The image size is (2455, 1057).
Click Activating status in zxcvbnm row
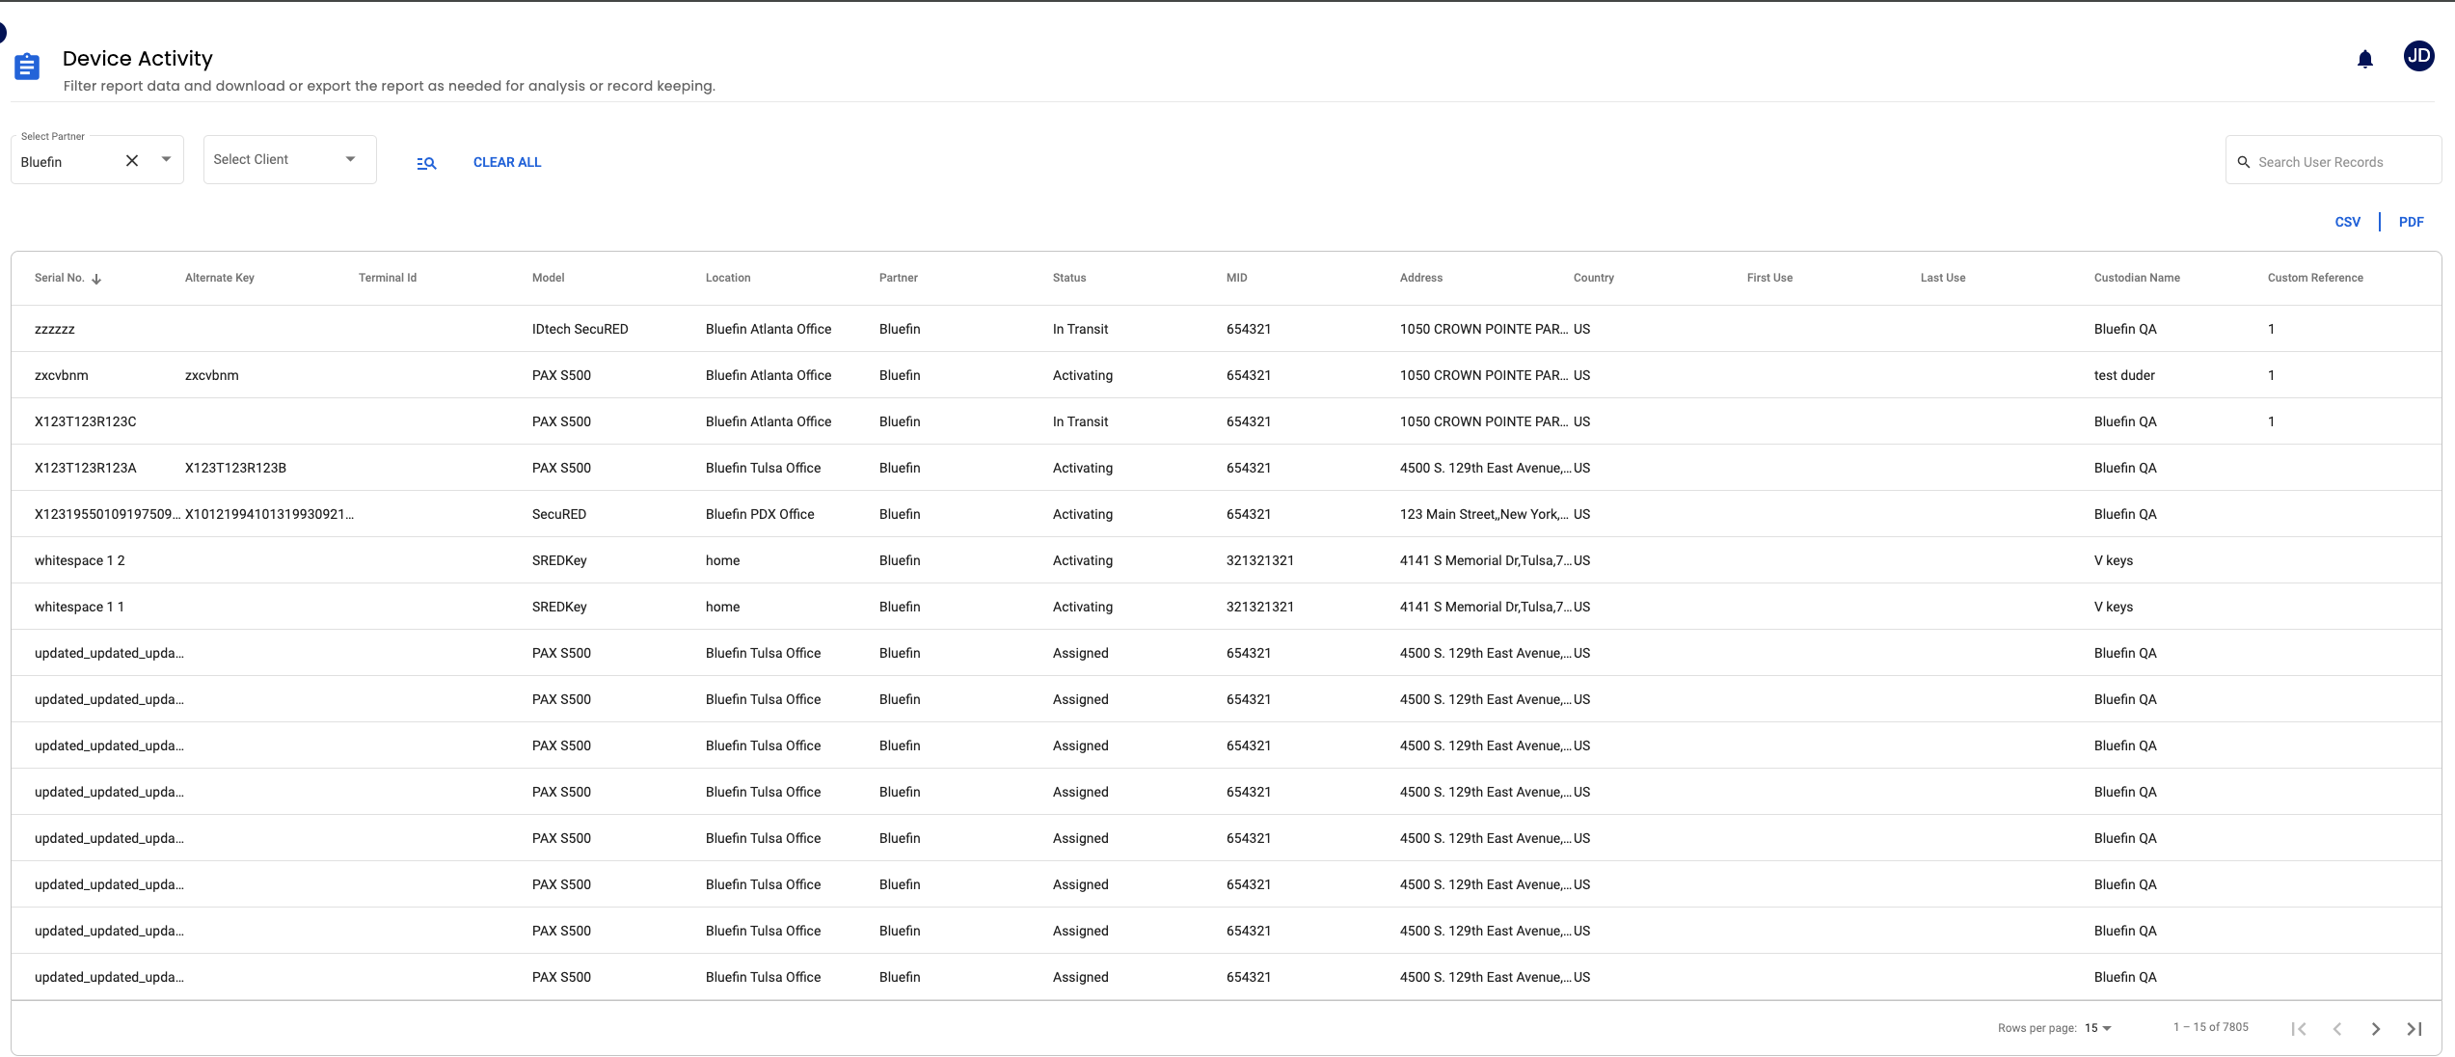pos(1083,375)
